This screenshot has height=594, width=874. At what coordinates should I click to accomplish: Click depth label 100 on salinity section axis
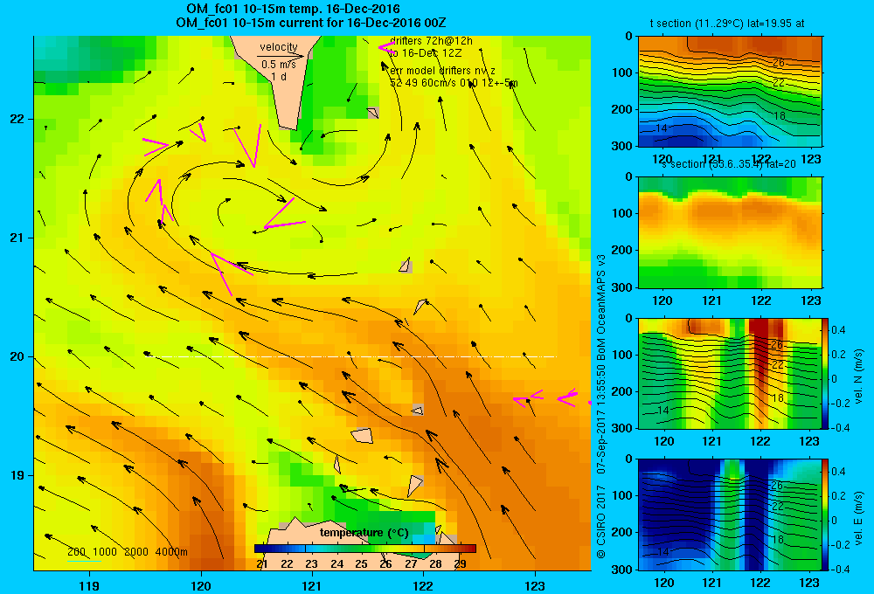point(623,213)
